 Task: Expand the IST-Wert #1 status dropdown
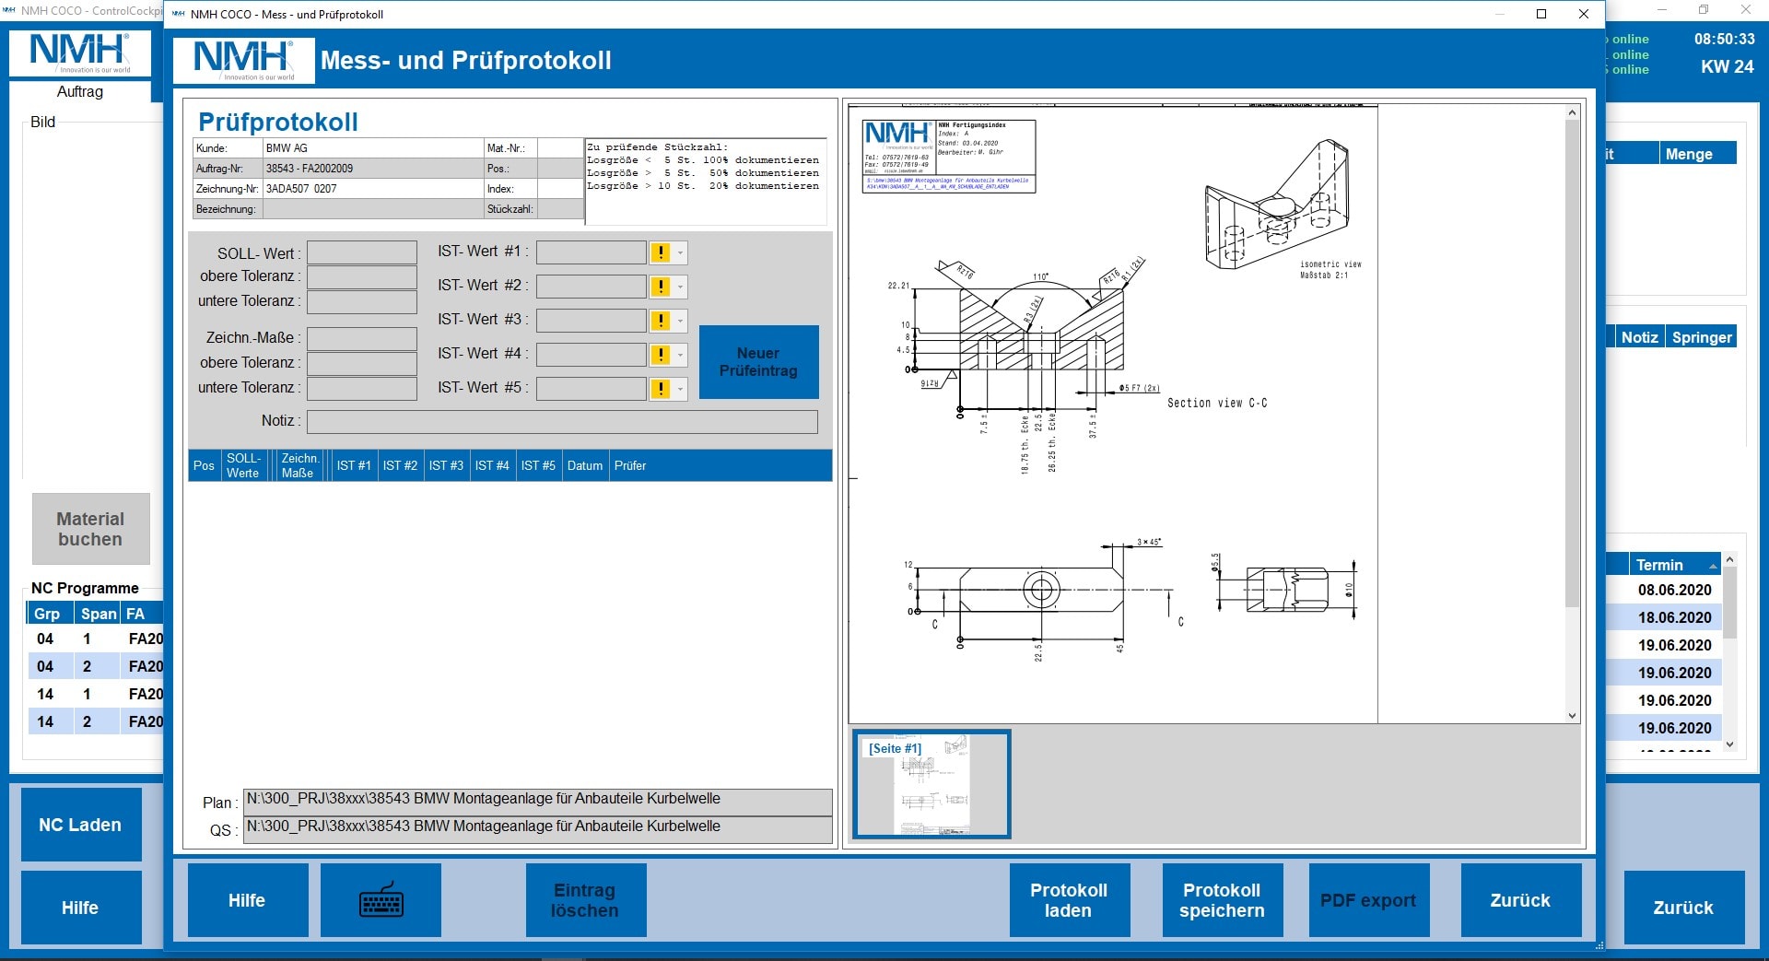tap(680, 252)
